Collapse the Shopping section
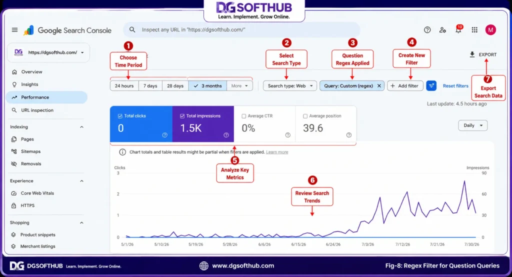The image size is (512, 277). coord(81,223)
